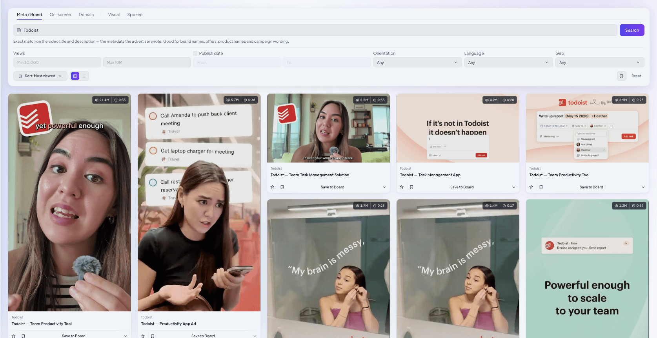Image resolution: width=657 pixels, height=338 pixels.
Task: Reset all search filters
Action: tap(636, 76)
